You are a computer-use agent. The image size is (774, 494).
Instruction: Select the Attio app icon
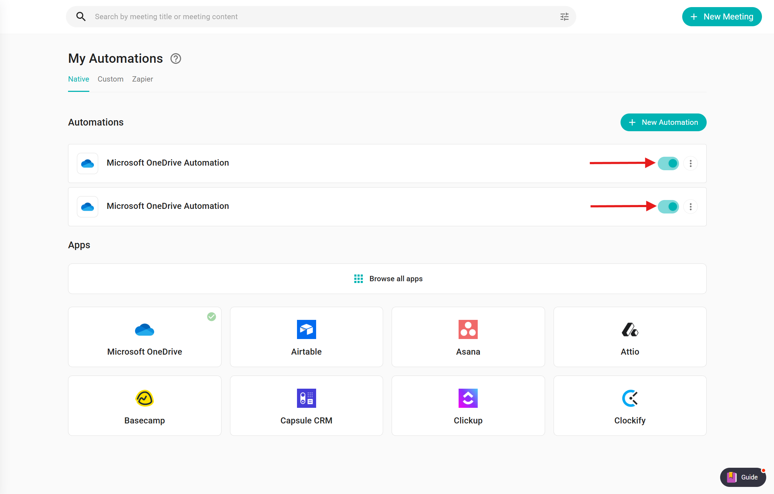630,329
